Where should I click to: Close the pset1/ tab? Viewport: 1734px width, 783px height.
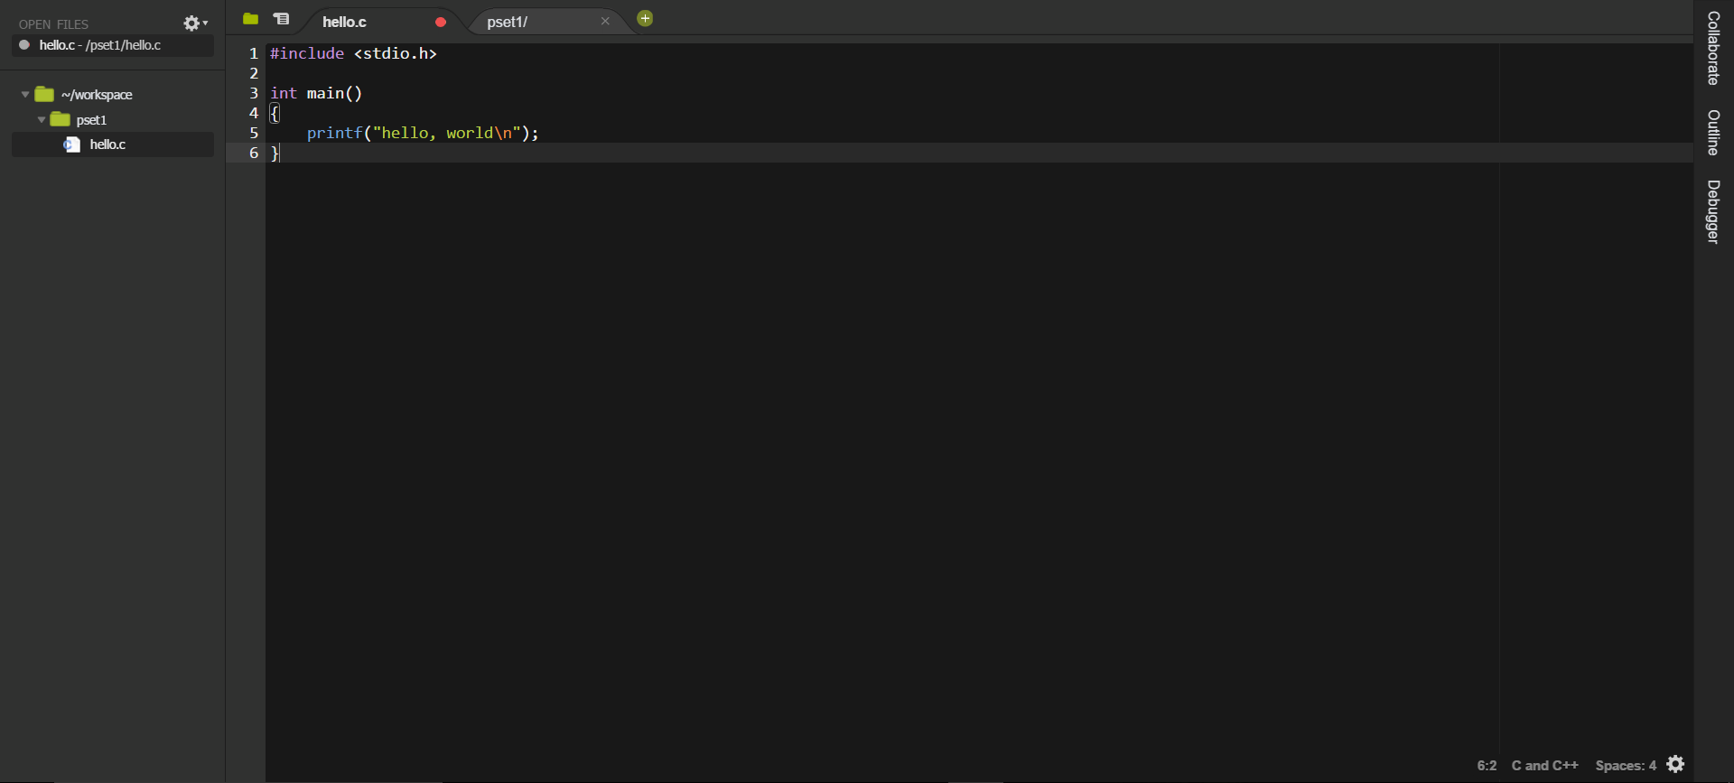605,22
